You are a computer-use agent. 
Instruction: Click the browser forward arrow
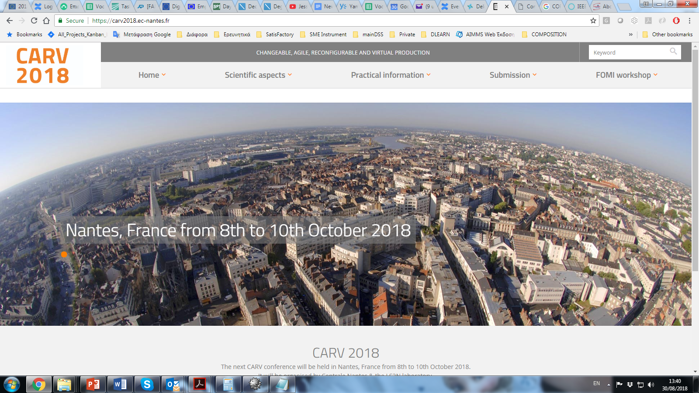22,21
